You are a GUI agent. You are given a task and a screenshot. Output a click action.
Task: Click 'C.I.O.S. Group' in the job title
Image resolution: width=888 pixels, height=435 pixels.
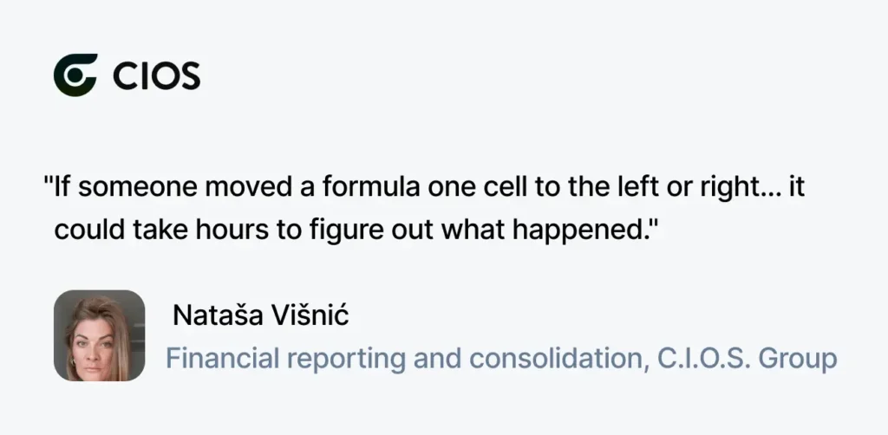(748, 359)
